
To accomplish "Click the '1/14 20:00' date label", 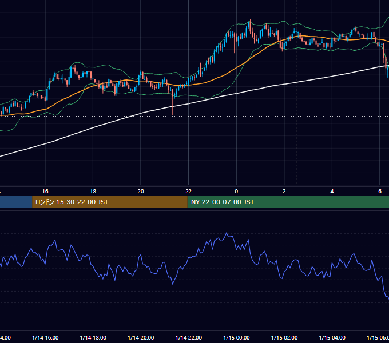I will click(x=141, y=338).
